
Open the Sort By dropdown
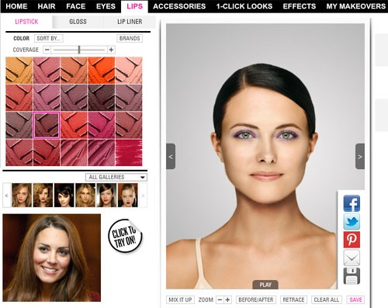(x=48, y=38)
